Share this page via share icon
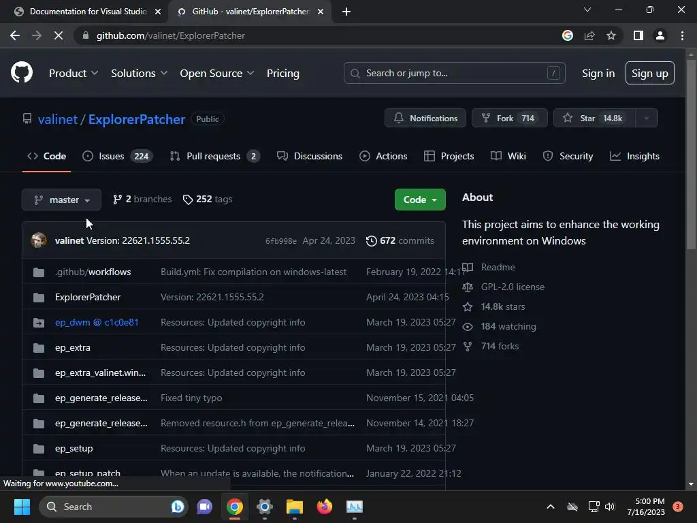The image size is (697, 523). pos(589,35)
